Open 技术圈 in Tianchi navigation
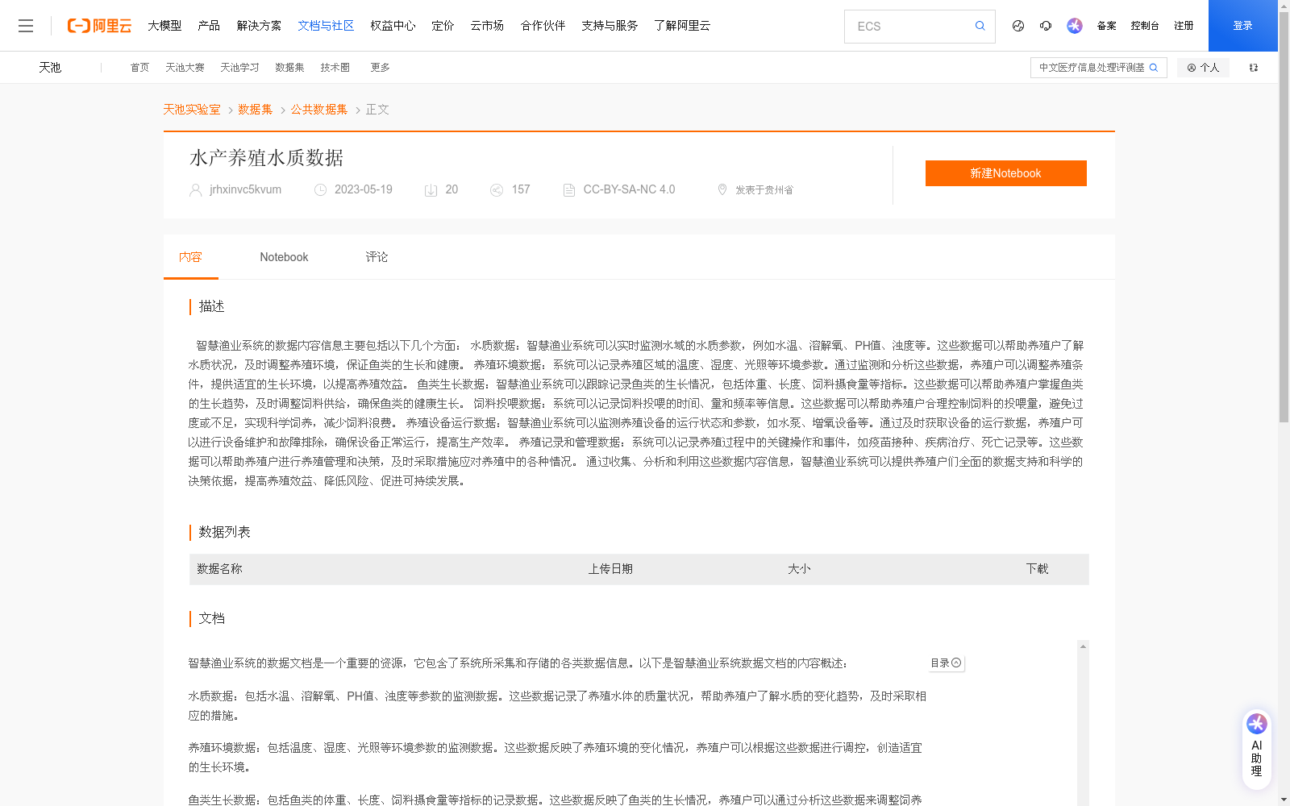The image size is (1290, 806). (335, 68)
